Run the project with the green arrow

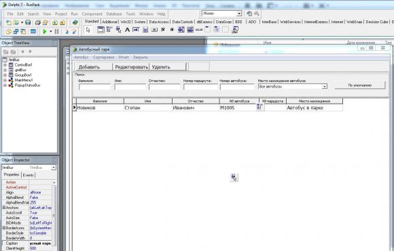click(45, 31)
